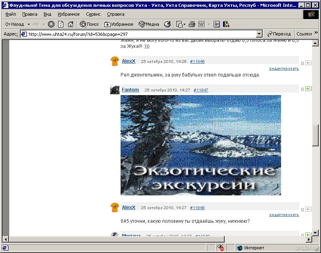Go to the Home page icon
The width and height of the screenshot is (321, 253).
pyautogui.click(x=71, y=24)
